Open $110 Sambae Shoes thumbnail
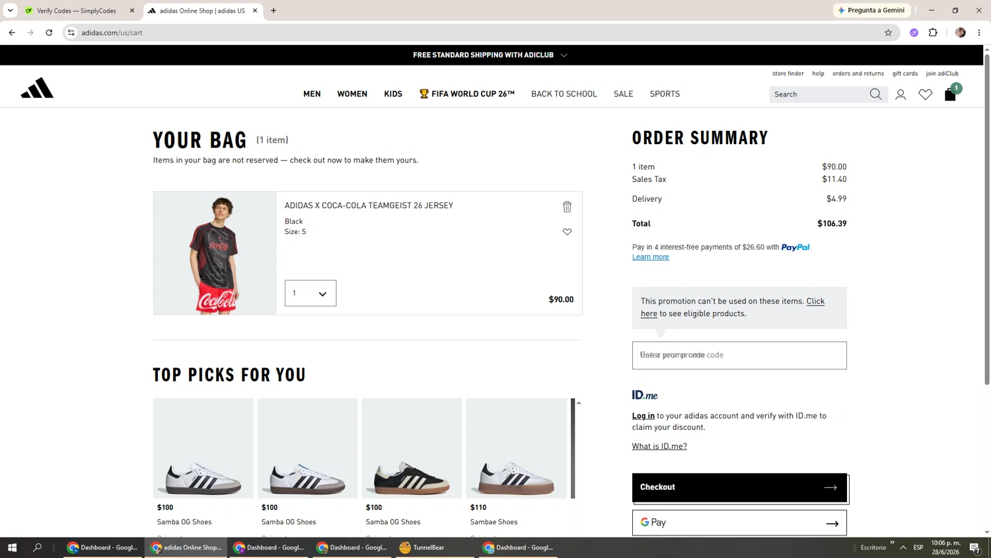Viewport: 991px width, 558px height. coord(516,448)
